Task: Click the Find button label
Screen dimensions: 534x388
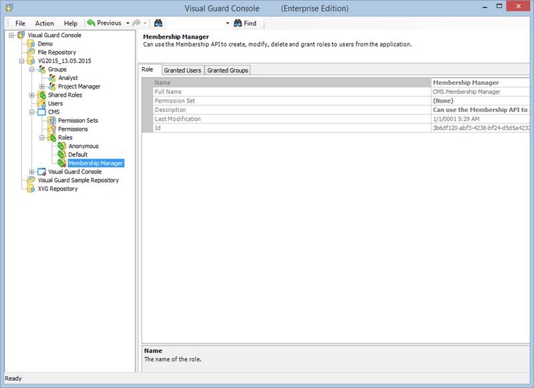Action: [x=250, y=23]
